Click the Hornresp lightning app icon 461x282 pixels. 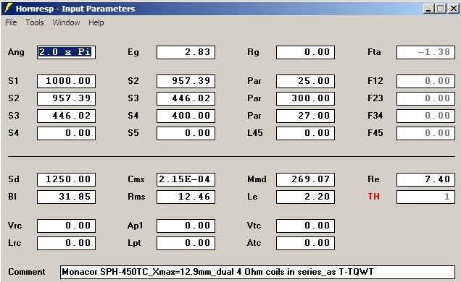(8, 8)
